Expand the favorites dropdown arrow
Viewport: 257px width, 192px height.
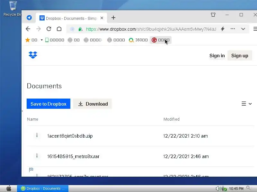pyautogui.click(x=42, y=40)
